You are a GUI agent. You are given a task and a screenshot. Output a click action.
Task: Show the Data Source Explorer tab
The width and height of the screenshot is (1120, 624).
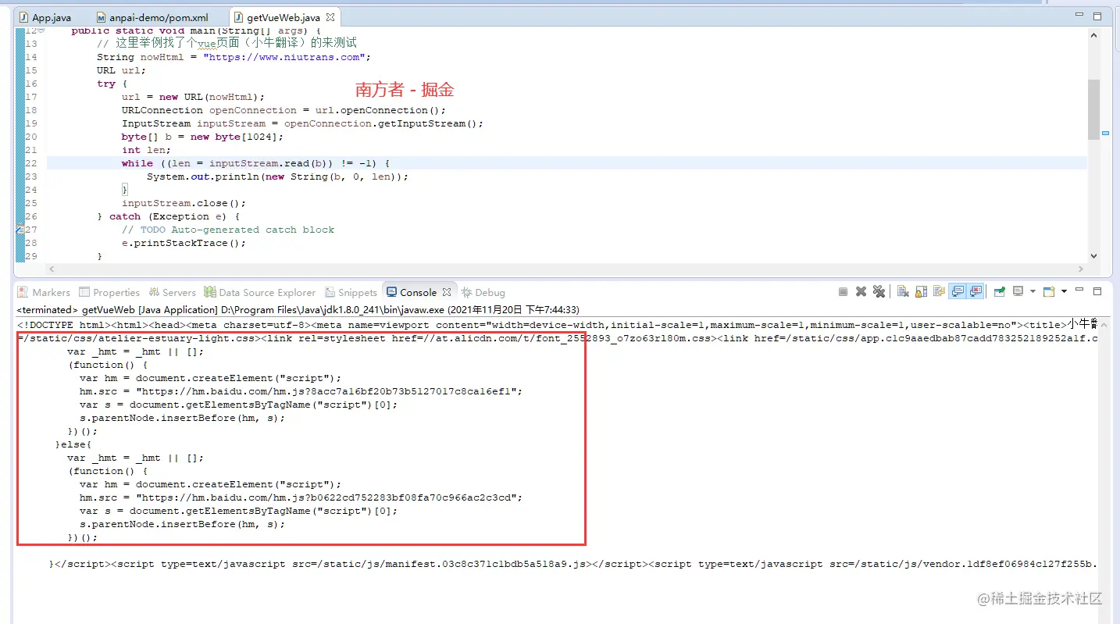(260, 292)
